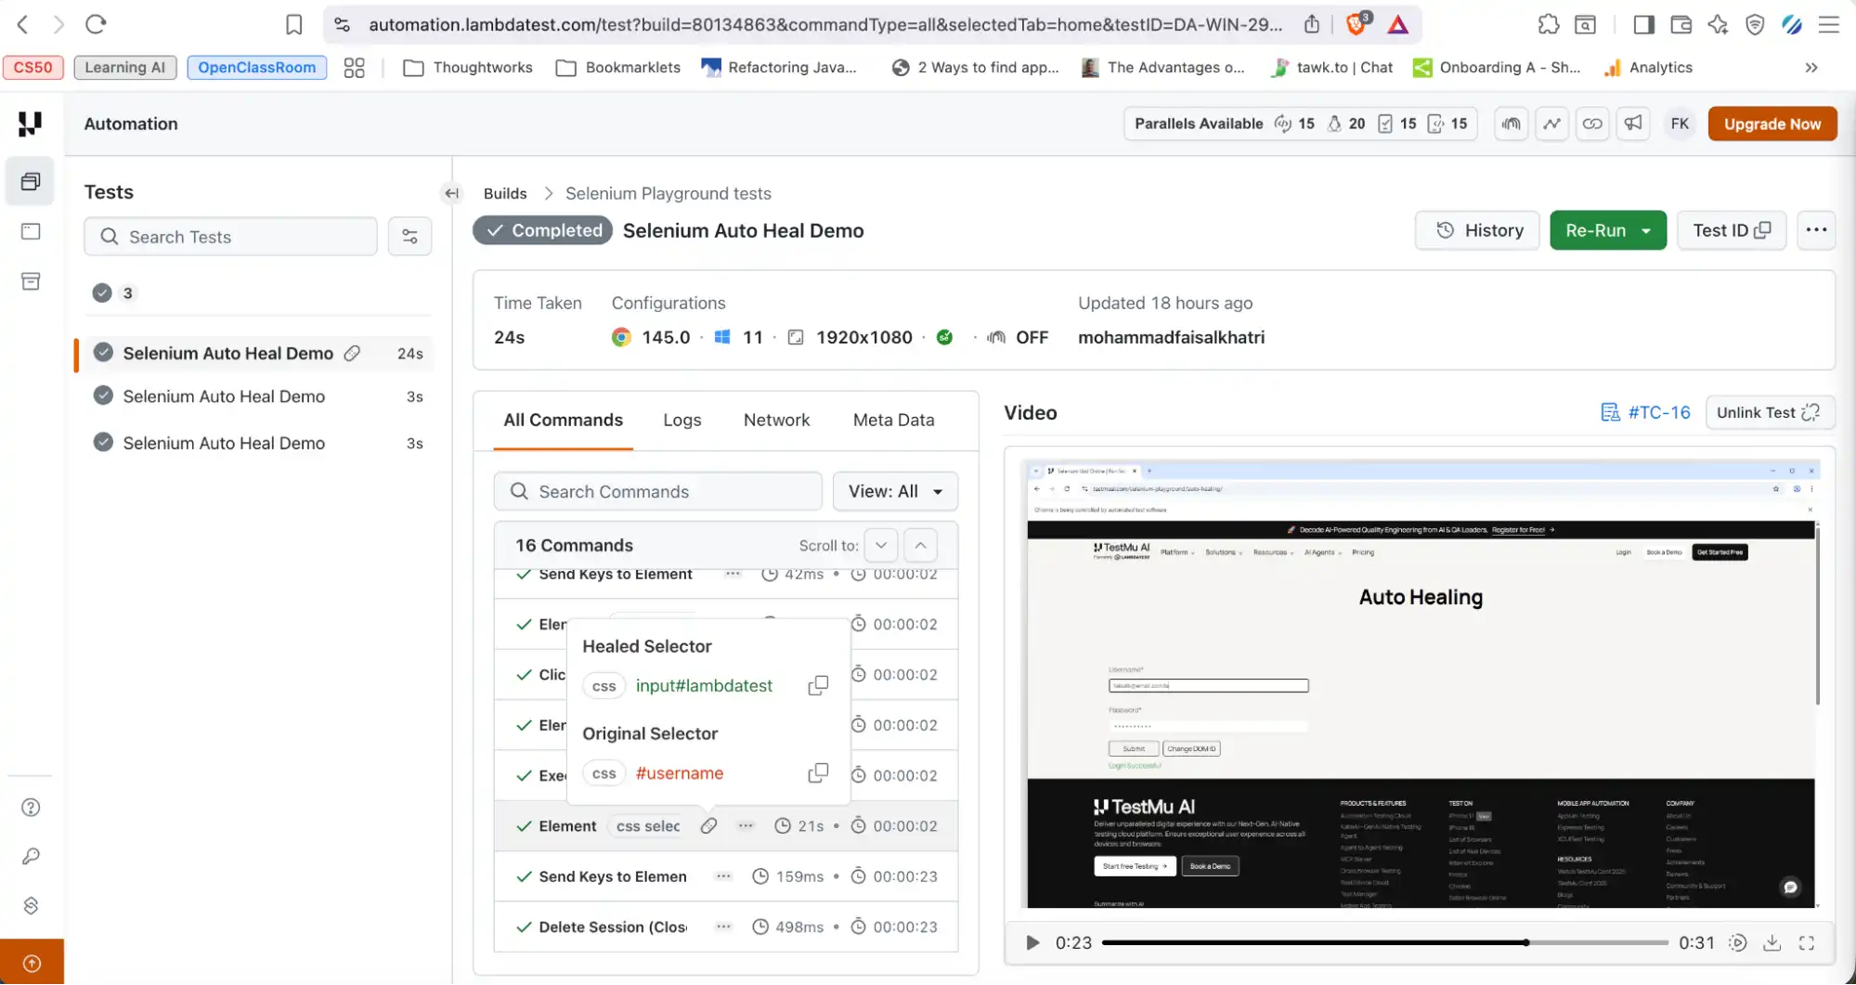Open more options ellipsis button
The image size is (1856, 985).
(x=1816, y=230)
